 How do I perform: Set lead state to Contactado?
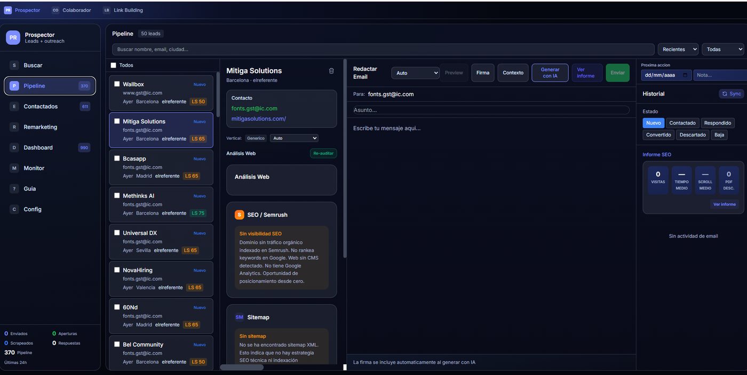[682, 123]
